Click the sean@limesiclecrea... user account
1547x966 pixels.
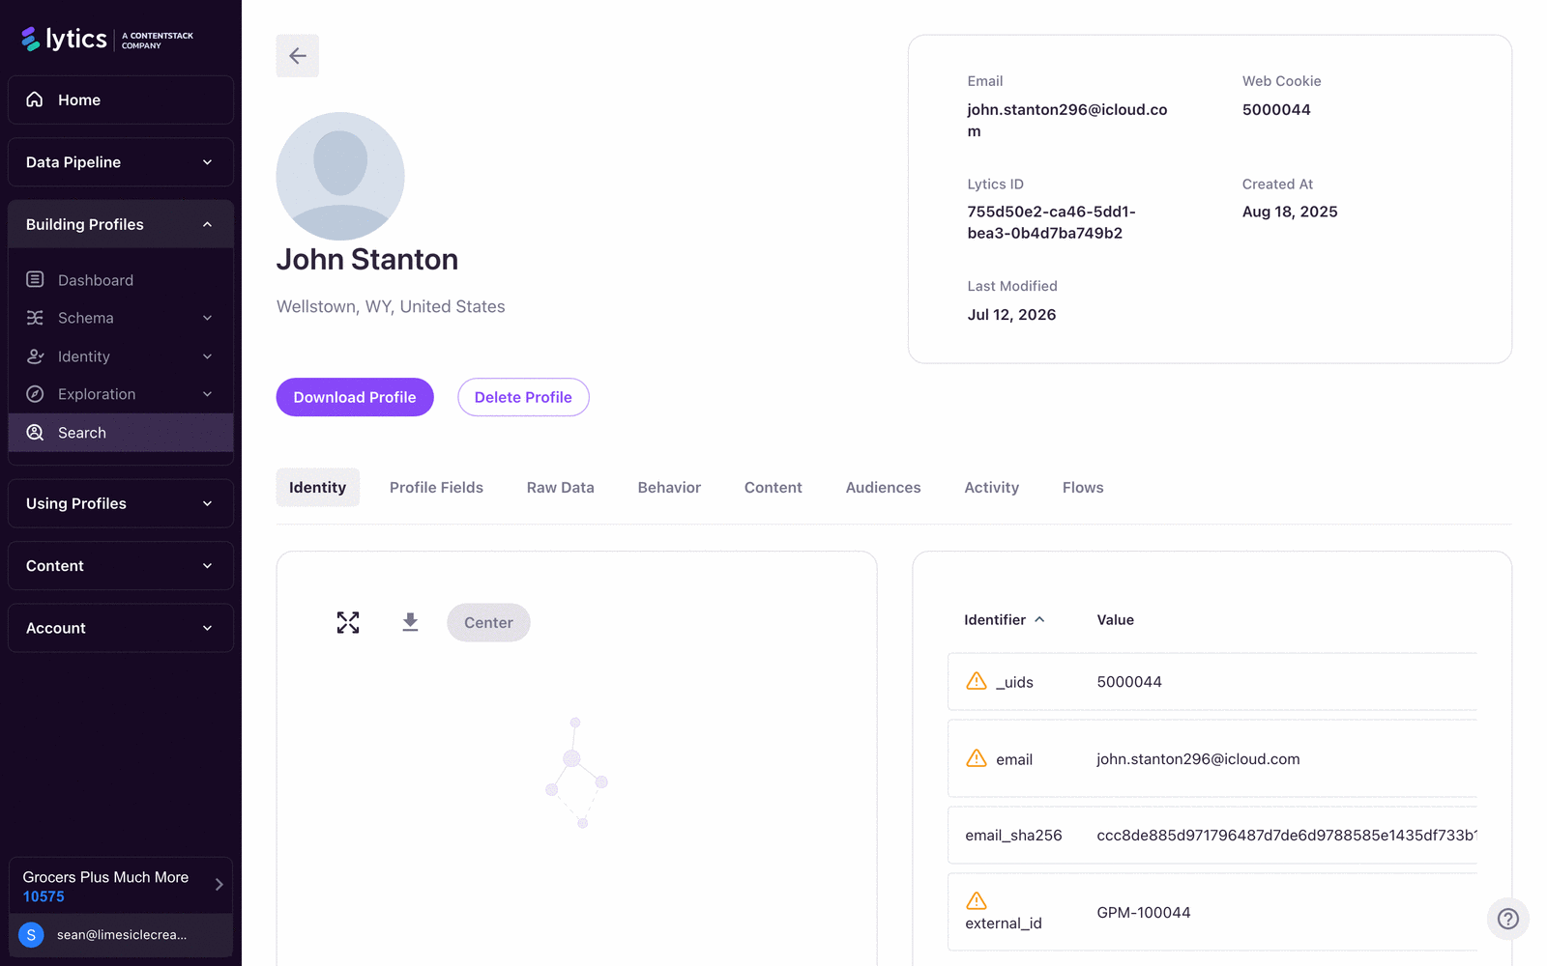coord(121,935)
